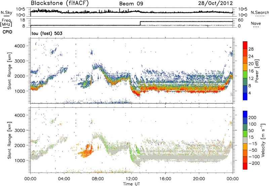Click the 'Beam 09' label
Image resolution: width=269 pixels, height=186 pixels.
point(131,4)
